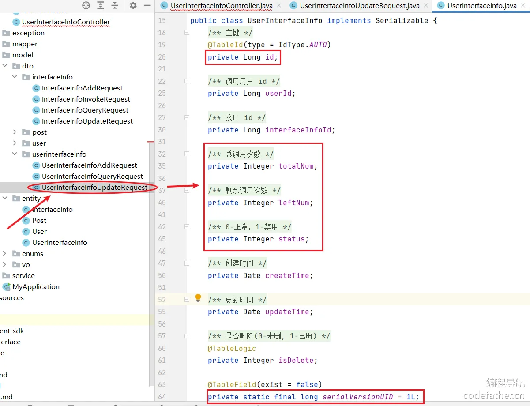Click class icon beside UserInterfaceInfoAddRequest

(36, 165)
